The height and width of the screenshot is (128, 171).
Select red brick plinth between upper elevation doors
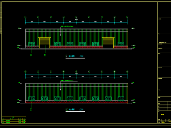pyautogui.click(x=76, y=47)
